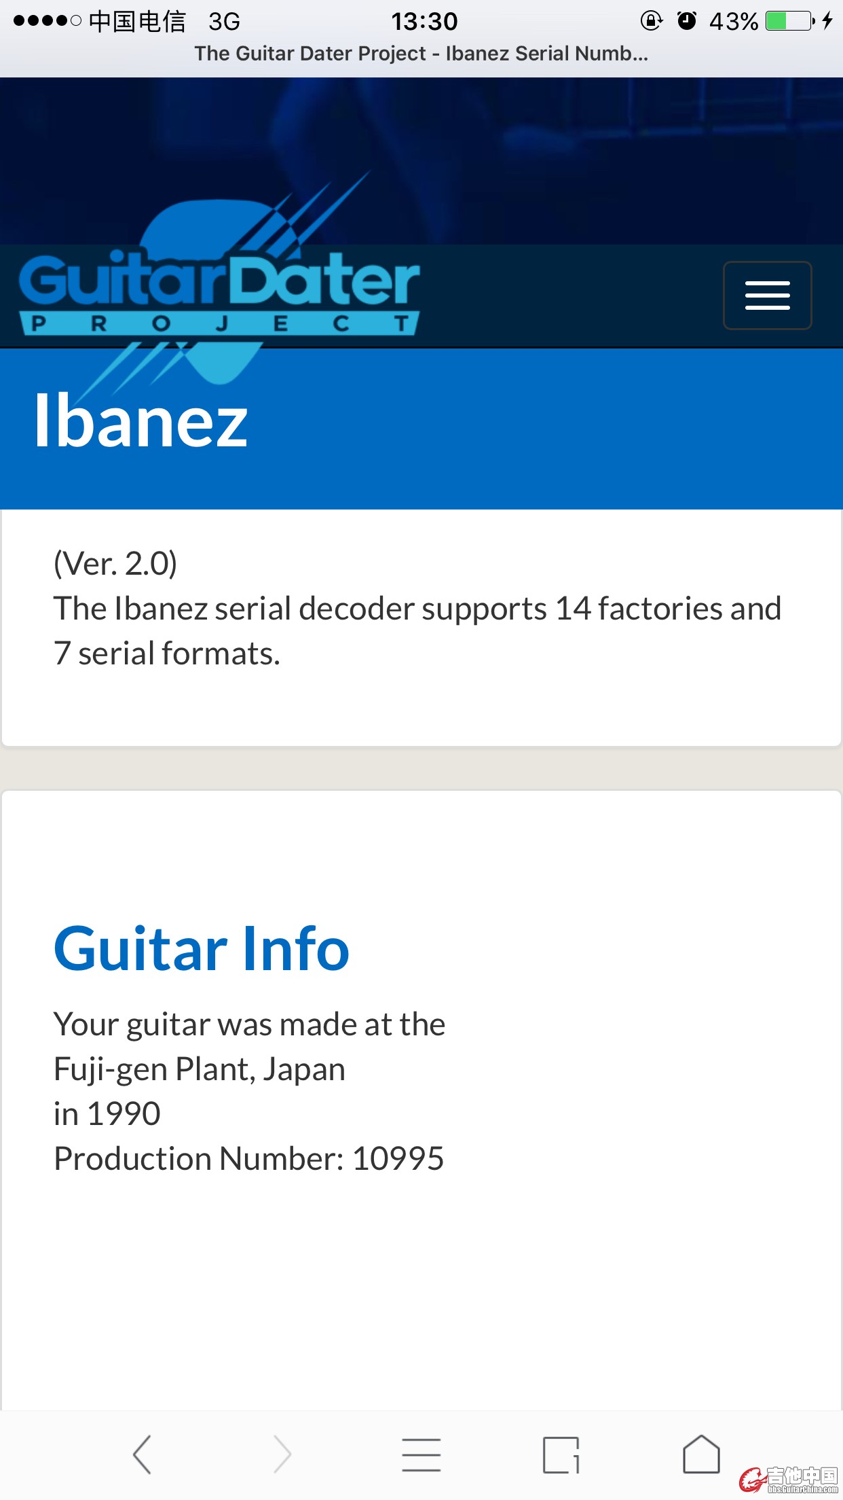The image size is (843, 1500).
Task: Tap the signal strength dots
Action: coord(47,21)
